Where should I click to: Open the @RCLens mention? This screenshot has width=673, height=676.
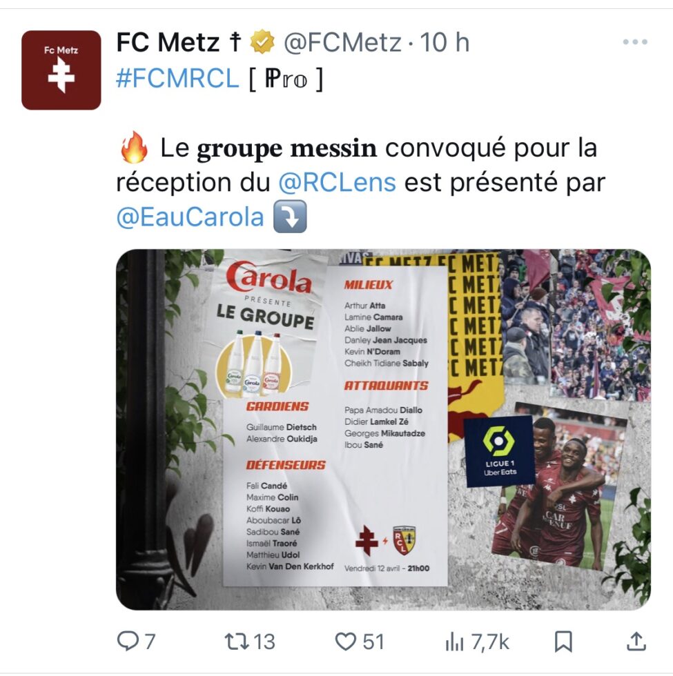[337, 182]
